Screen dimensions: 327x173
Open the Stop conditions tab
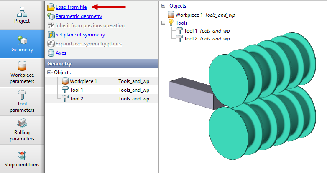22,159
